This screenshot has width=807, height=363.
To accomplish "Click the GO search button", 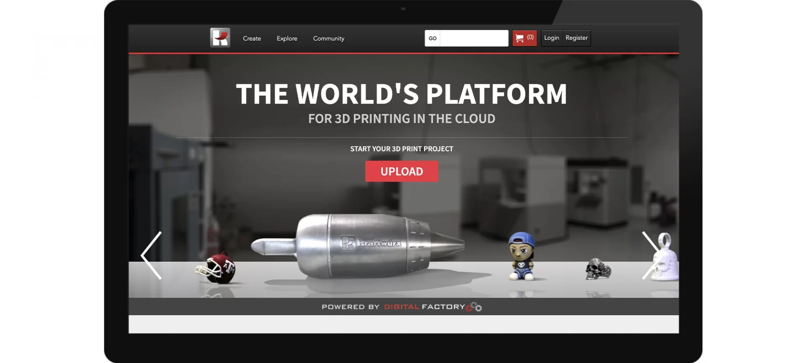I will [433, 38].
